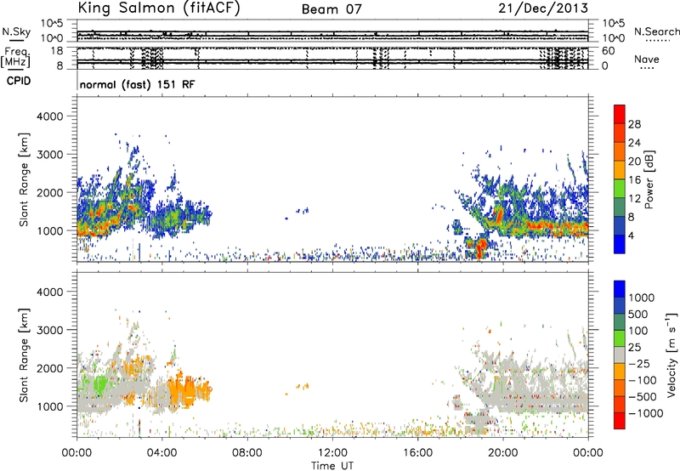Click the "N.Search" legend label

pos(657,31)
